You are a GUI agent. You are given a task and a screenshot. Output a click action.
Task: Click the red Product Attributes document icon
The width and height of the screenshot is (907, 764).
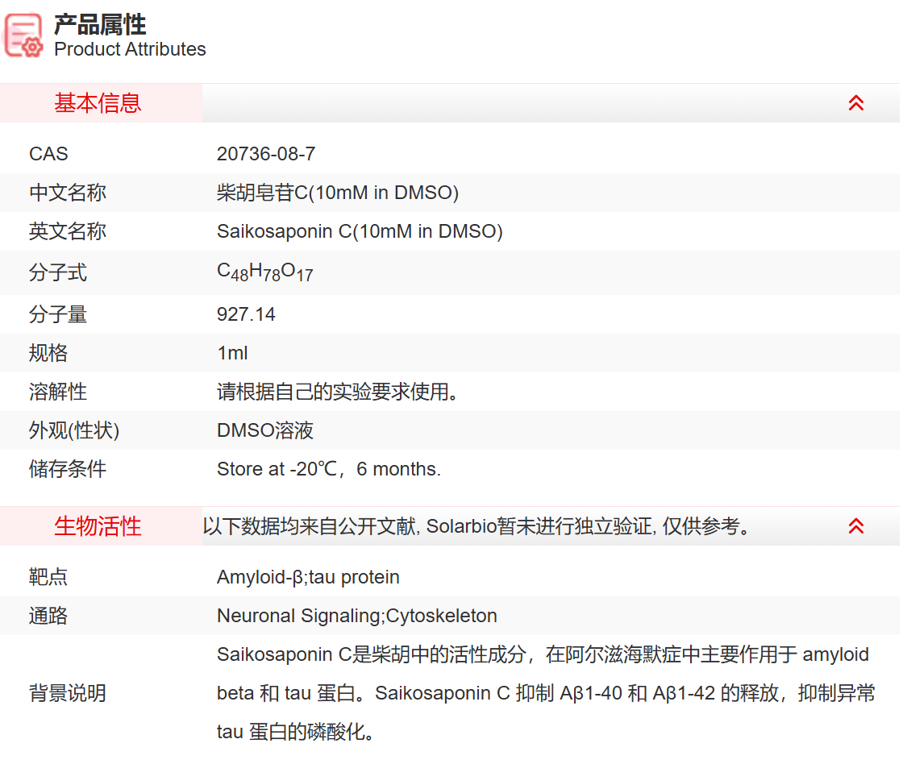coord(22,35)
